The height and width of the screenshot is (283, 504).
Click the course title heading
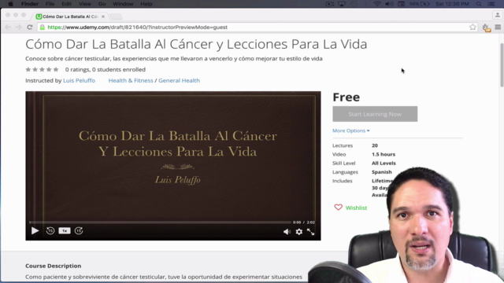[196, 44]
